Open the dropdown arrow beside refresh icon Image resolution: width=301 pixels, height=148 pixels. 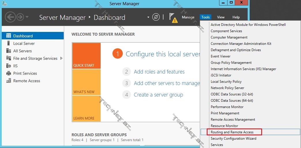point(148,17)
